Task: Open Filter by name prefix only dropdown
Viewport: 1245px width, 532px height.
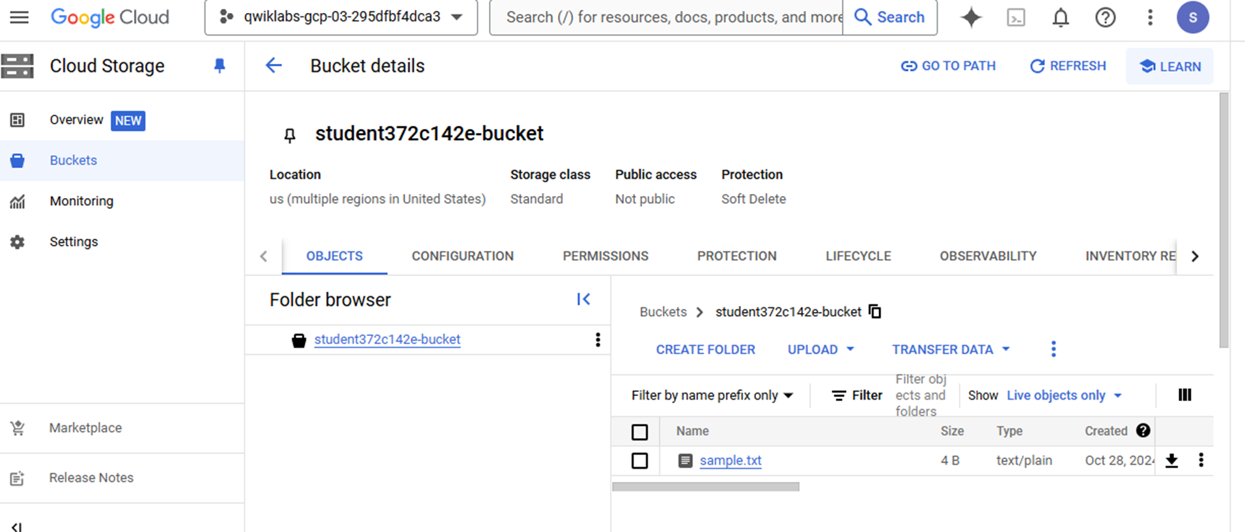Action: pyautogui.click(x=712, y=395)
